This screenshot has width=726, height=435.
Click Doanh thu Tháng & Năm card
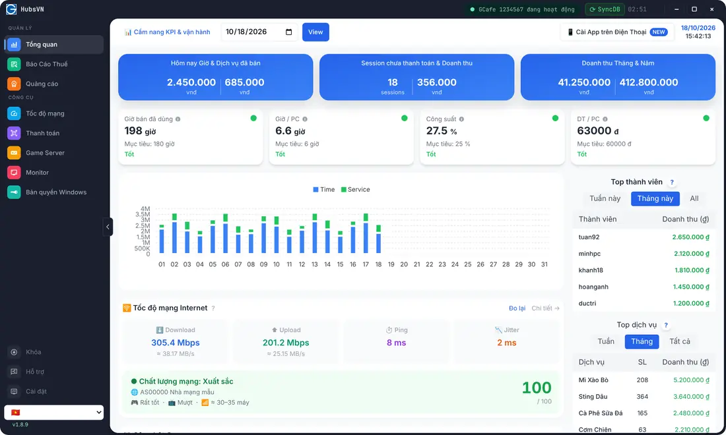[618, 77]
